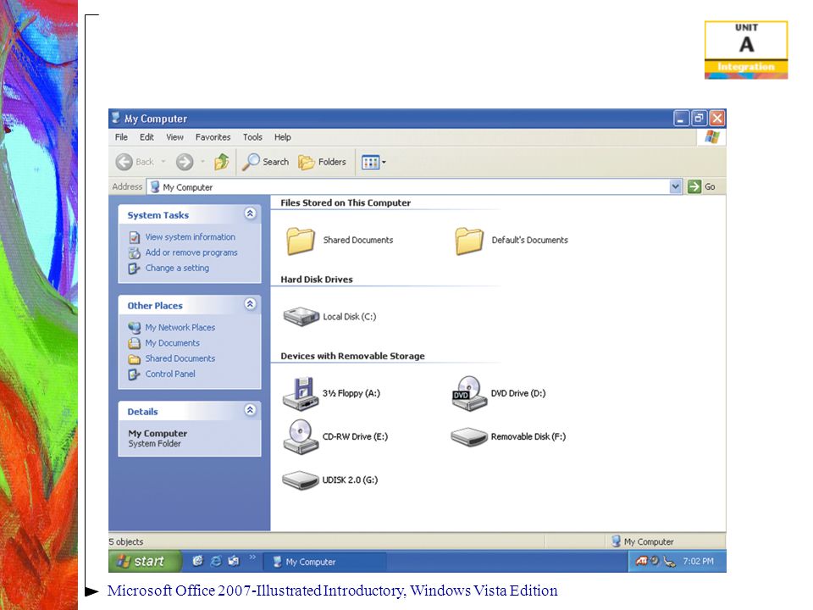
Task: Click the Forward arrow button
Action: point(184,163)
